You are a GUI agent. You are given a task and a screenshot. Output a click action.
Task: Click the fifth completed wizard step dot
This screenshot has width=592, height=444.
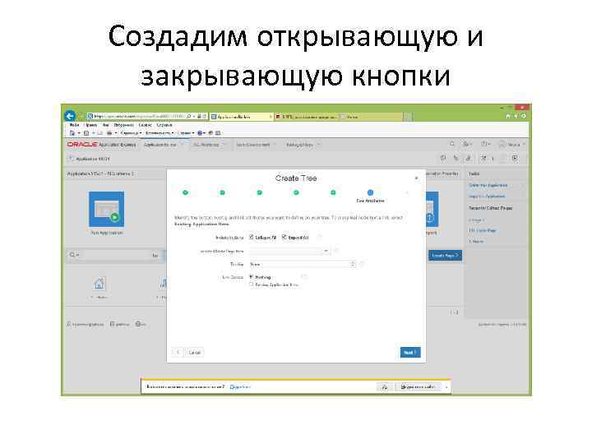coord(333,192)
